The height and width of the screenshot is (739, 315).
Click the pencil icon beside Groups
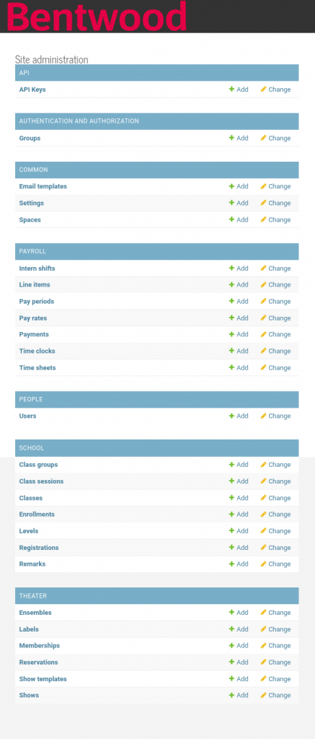tap(264, 138)
